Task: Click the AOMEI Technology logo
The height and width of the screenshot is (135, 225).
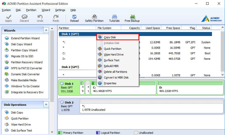Action: 211,18
